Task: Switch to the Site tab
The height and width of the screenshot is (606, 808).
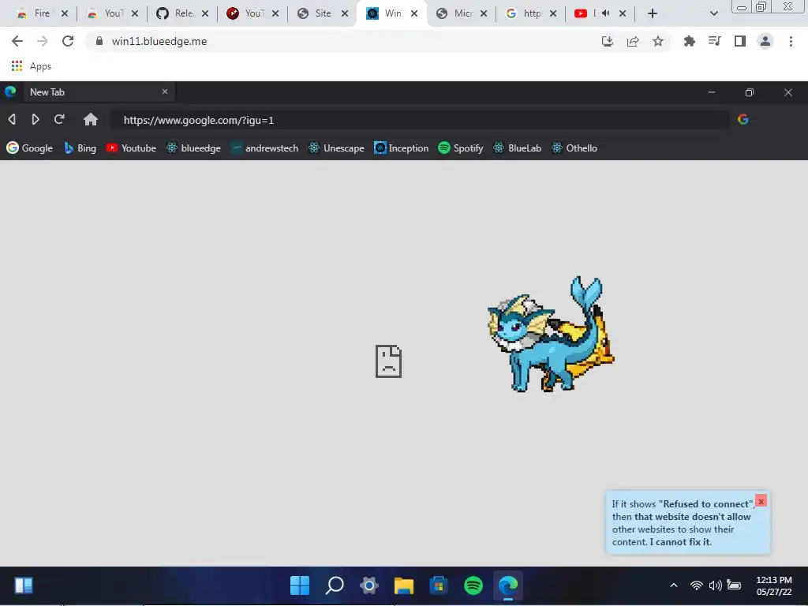Action: click(x=316, y=13)
